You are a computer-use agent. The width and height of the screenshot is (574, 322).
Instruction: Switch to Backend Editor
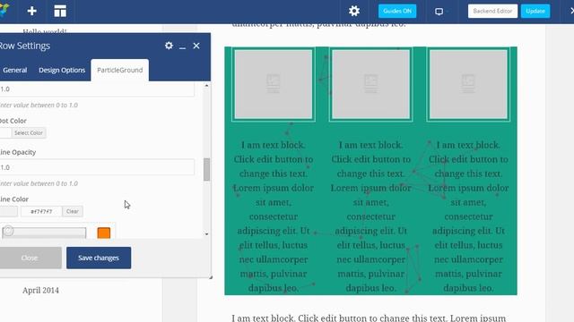pyautogui.click(x=492, y=11)
